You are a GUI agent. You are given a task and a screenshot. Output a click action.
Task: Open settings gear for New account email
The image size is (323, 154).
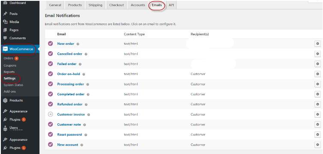[x=317, y=145]
